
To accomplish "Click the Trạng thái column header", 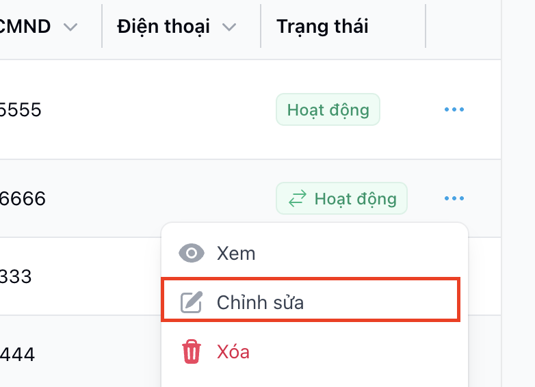I will 322,27.
